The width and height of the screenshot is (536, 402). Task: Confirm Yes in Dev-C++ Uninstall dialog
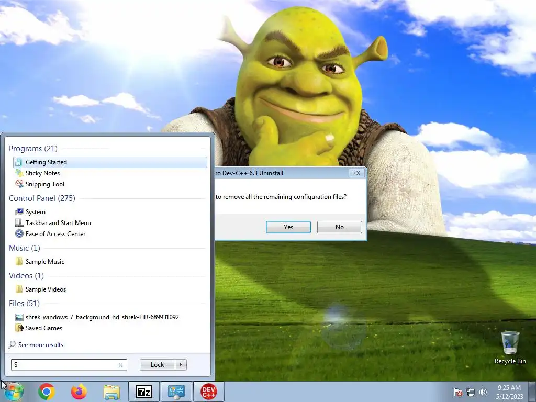coord(288,227)
